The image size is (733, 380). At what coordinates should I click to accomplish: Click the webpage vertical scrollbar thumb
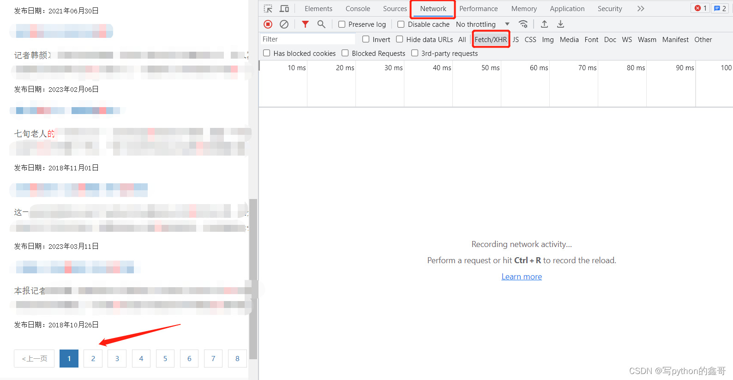(253, 278)
